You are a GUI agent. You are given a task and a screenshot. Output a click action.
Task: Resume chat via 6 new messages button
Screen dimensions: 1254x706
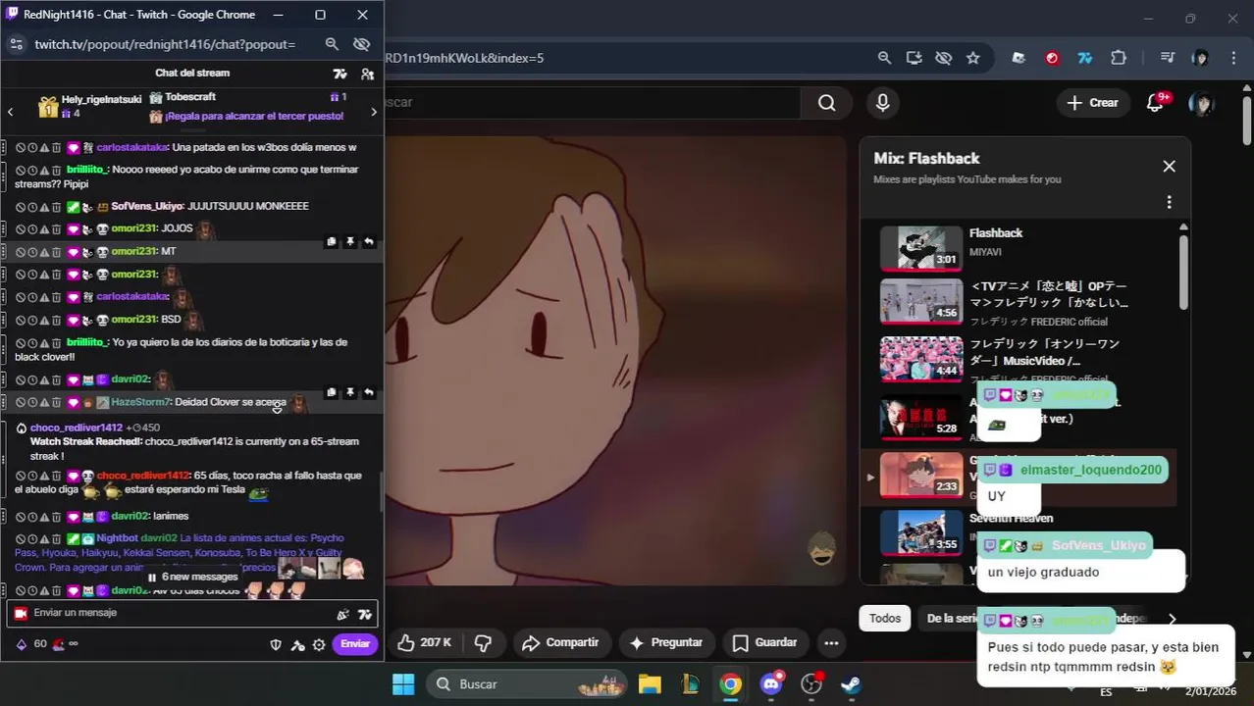pyautogui.click(x=192, y=577)
